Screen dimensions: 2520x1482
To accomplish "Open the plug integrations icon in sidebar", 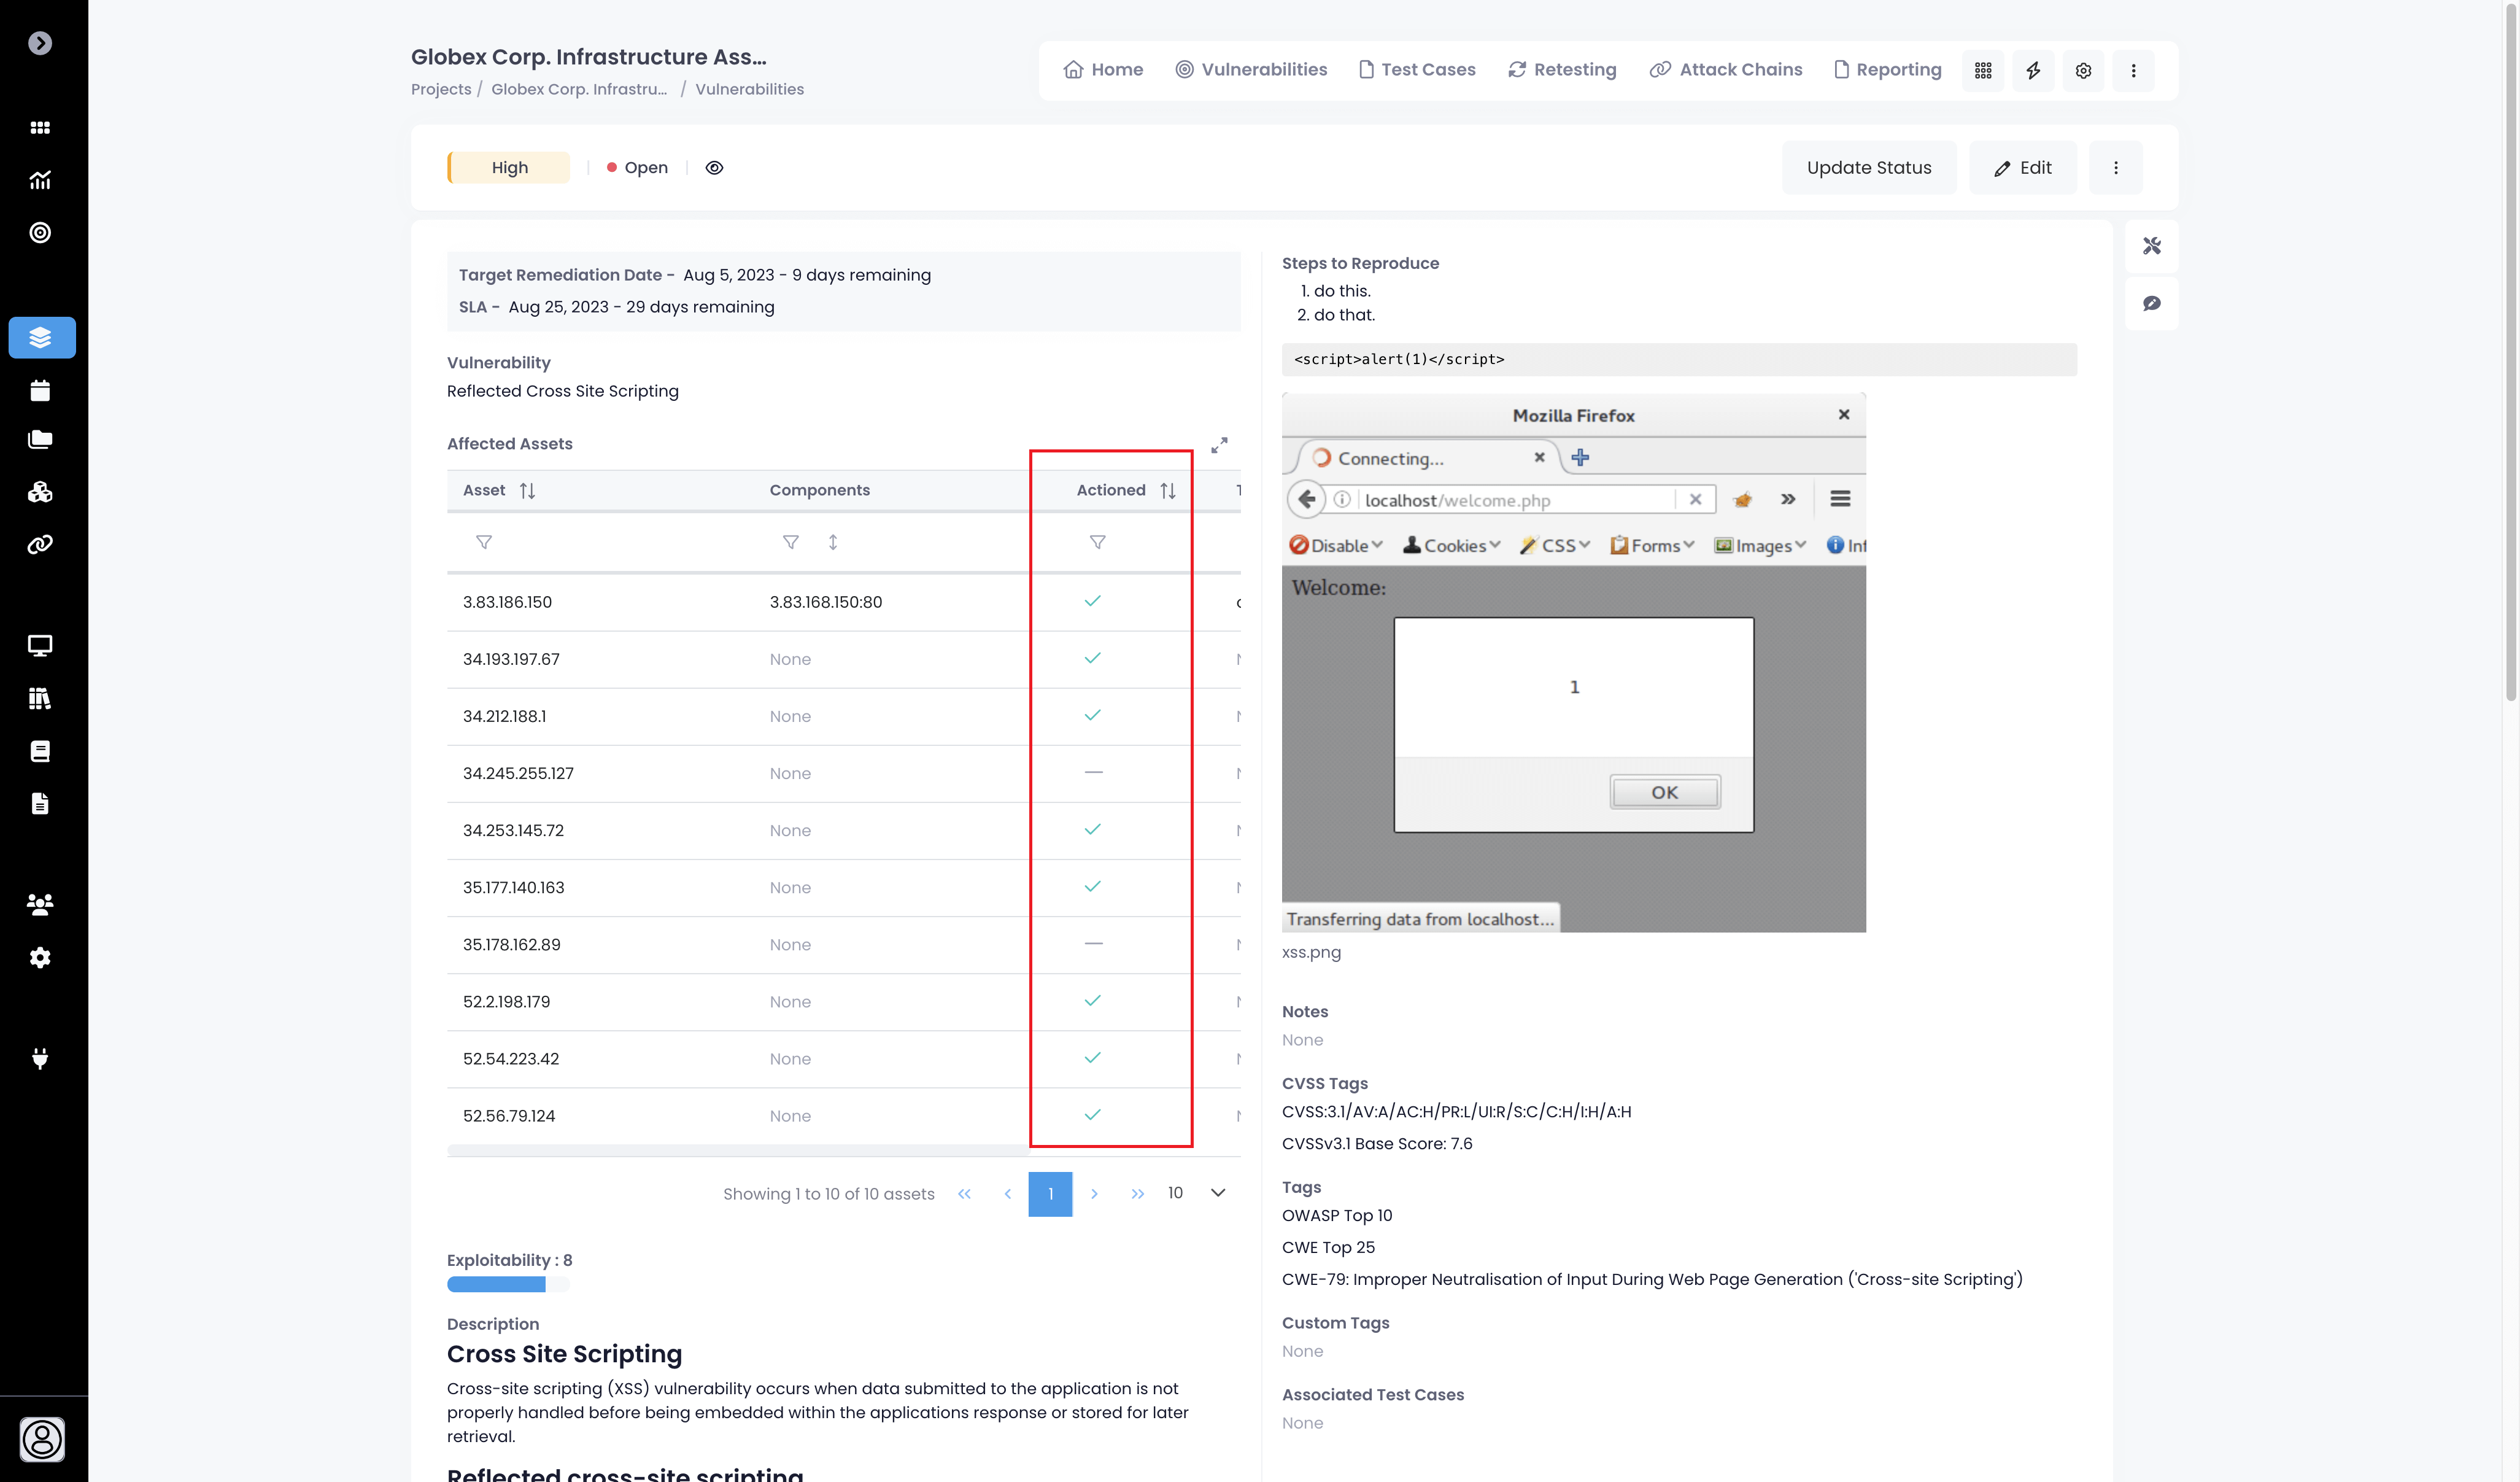I will pyautogui.click(x=40, y=1058).
